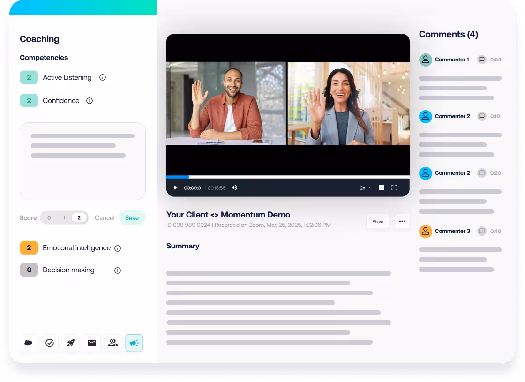The image size is (525, 382).
Task: Click Commenter 2 avatar at 0:20
Action: 426,173
